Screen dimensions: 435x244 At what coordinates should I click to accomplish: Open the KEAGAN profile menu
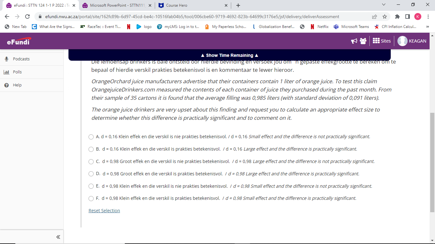click(x=412, y=41)
